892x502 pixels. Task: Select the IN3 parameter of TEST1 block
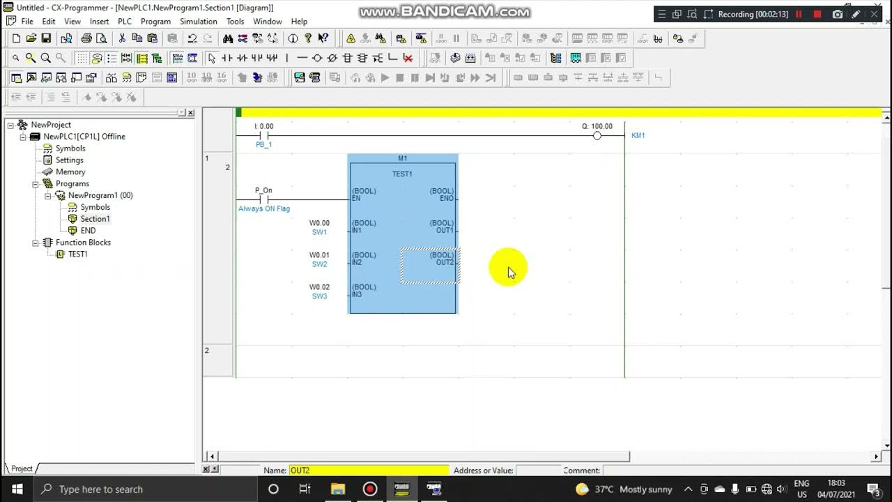click(364, 291)
